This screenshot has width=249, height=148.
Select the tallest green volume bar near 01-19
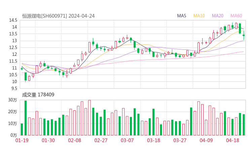[x=26, y=118]
